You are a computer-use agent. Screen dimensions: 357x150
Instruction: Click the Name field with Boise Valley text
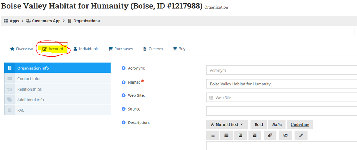[282, 84]
